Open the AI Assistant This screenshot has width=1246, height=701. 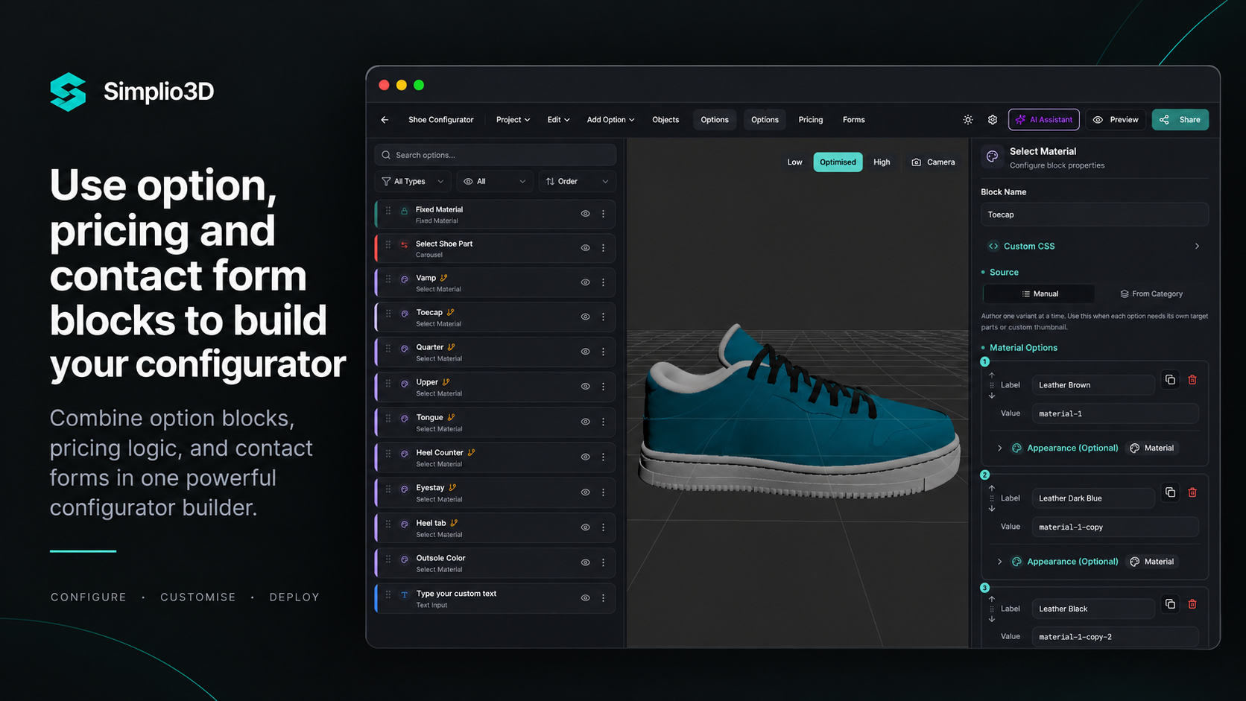pos(1044,120)
